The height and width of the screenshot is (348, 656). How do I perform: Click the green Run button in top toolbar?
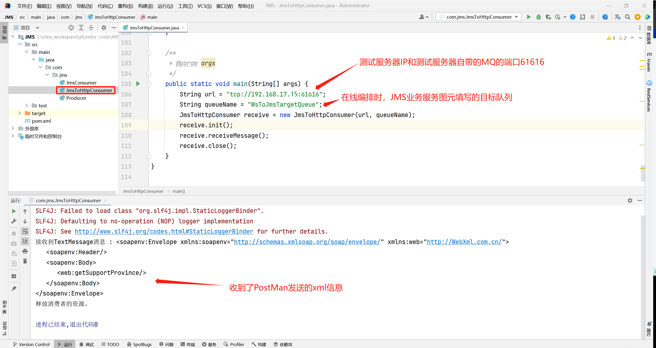pos(529,17)
